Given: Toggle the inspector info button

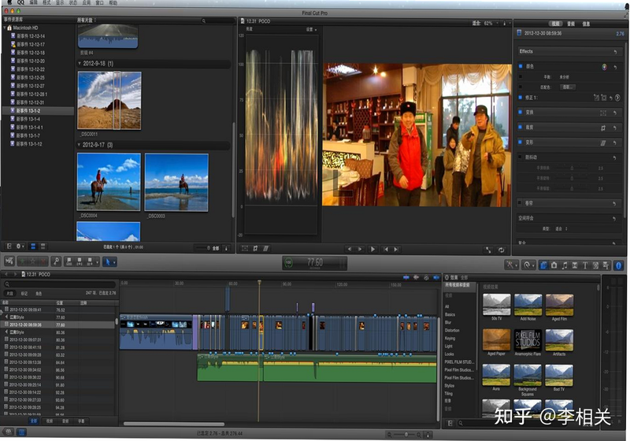Looking at the screenshot, I should click(618, 265).
